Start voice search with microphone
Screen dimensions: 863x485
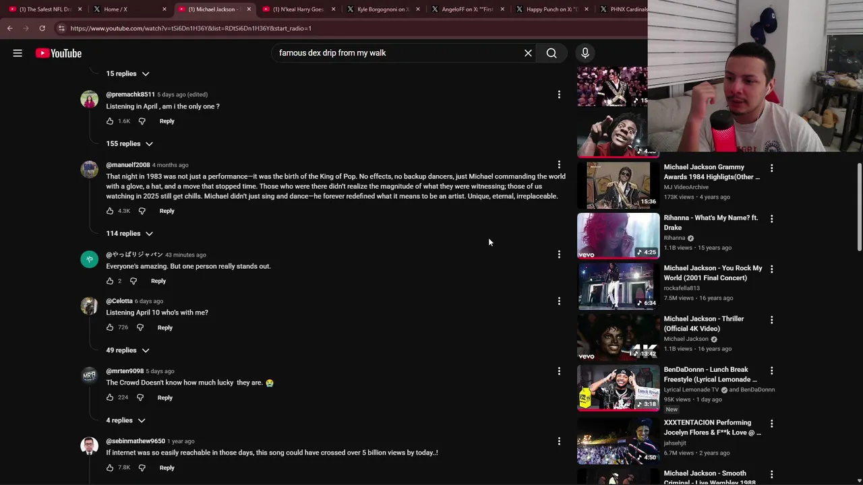coord(585,53)
